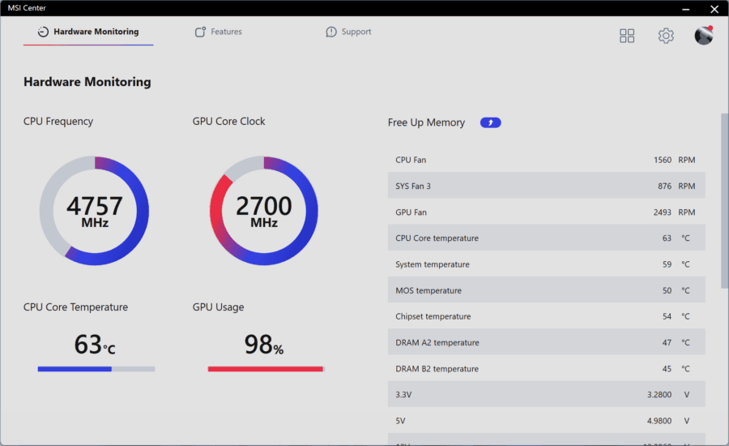The height and width of the screenshot is (446, 729).
Task: Select the DRAM A2 temperature row
Action: 546,342
